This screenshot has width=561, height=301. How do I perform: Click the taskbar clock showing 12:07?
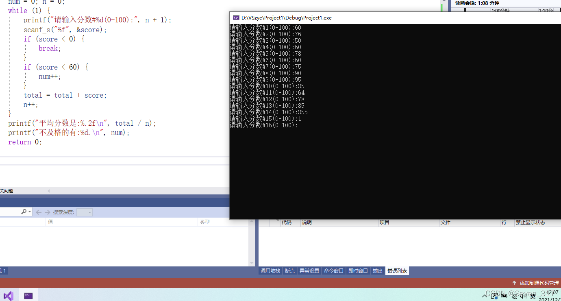point(552,293)
